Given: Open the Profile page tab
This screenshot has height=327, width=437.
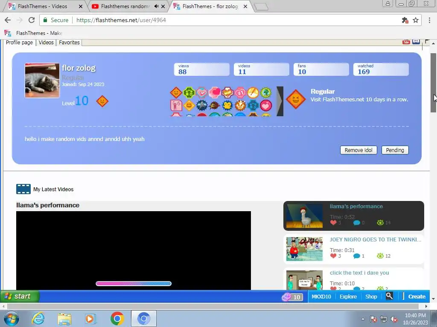Looking at the screenshot, I should [x=19, y=43].
